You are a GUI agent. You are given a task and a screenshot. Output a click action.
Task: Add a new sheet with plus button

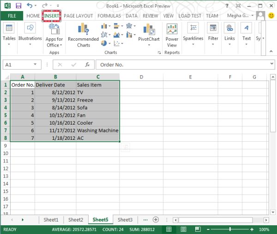[x=156, y=220]
